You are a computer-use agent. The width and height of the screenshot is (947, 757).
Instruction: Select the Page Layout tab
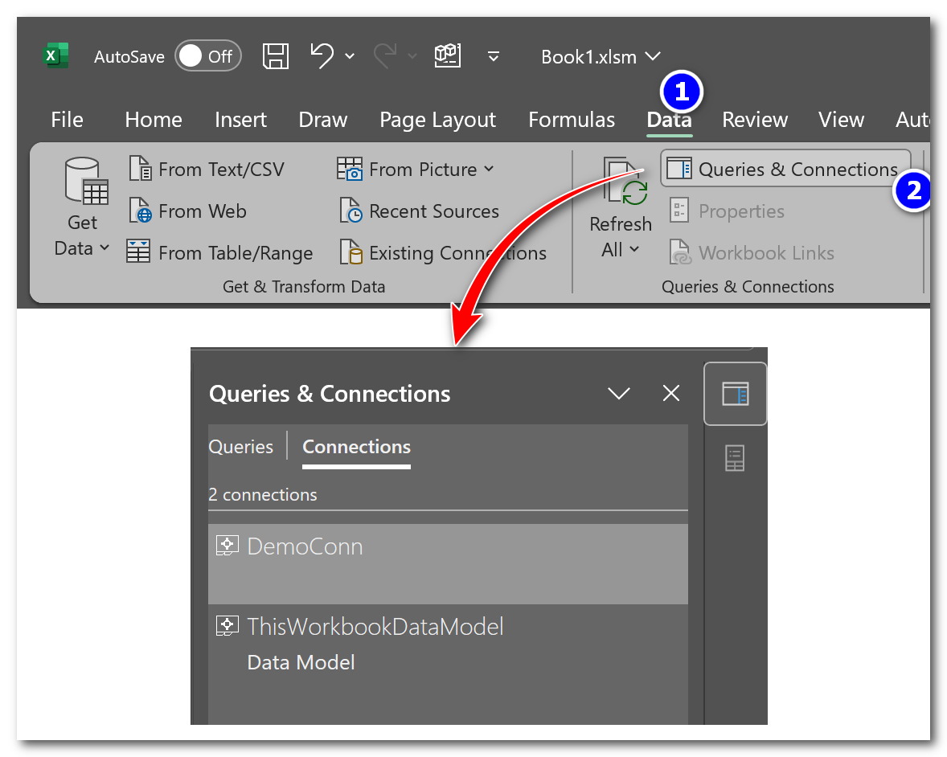(x=437, y=120)
